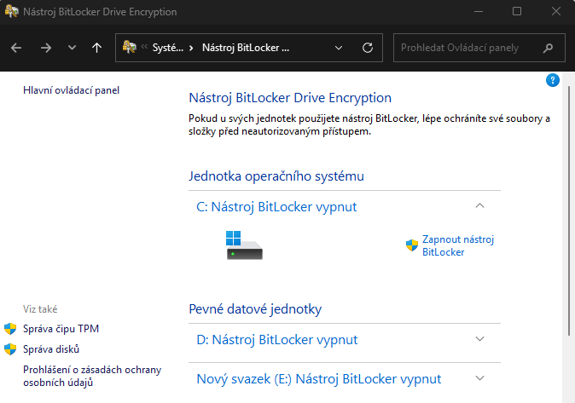
Task: Focus the 'Prohledat Ovládací panely' search field
Action: (x=479, y=48)
